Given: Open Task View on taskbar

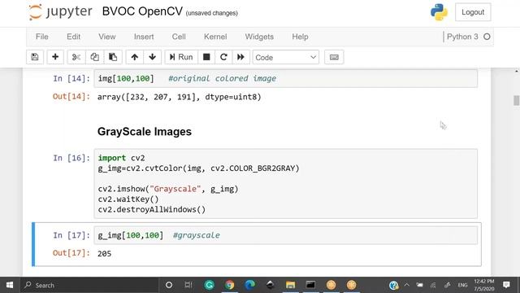Looking at the screenshot, I should point(188,285).
